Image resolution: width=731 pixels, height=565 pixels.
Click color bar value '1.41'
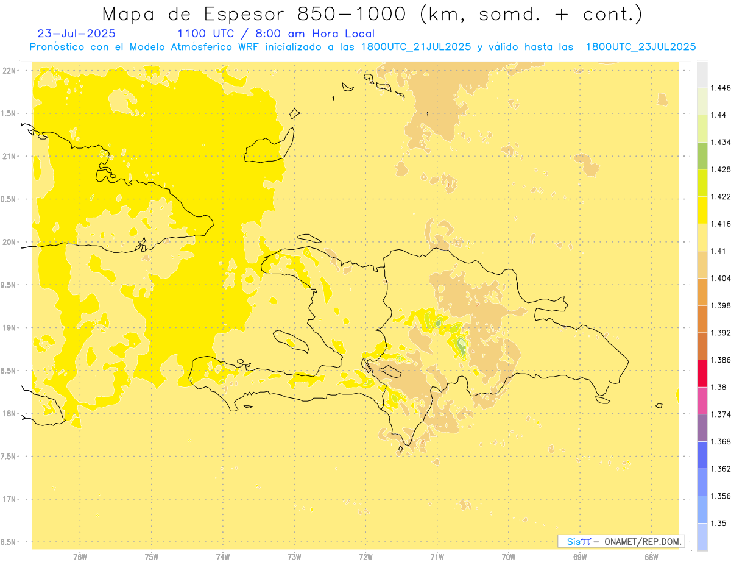(718, 251)
